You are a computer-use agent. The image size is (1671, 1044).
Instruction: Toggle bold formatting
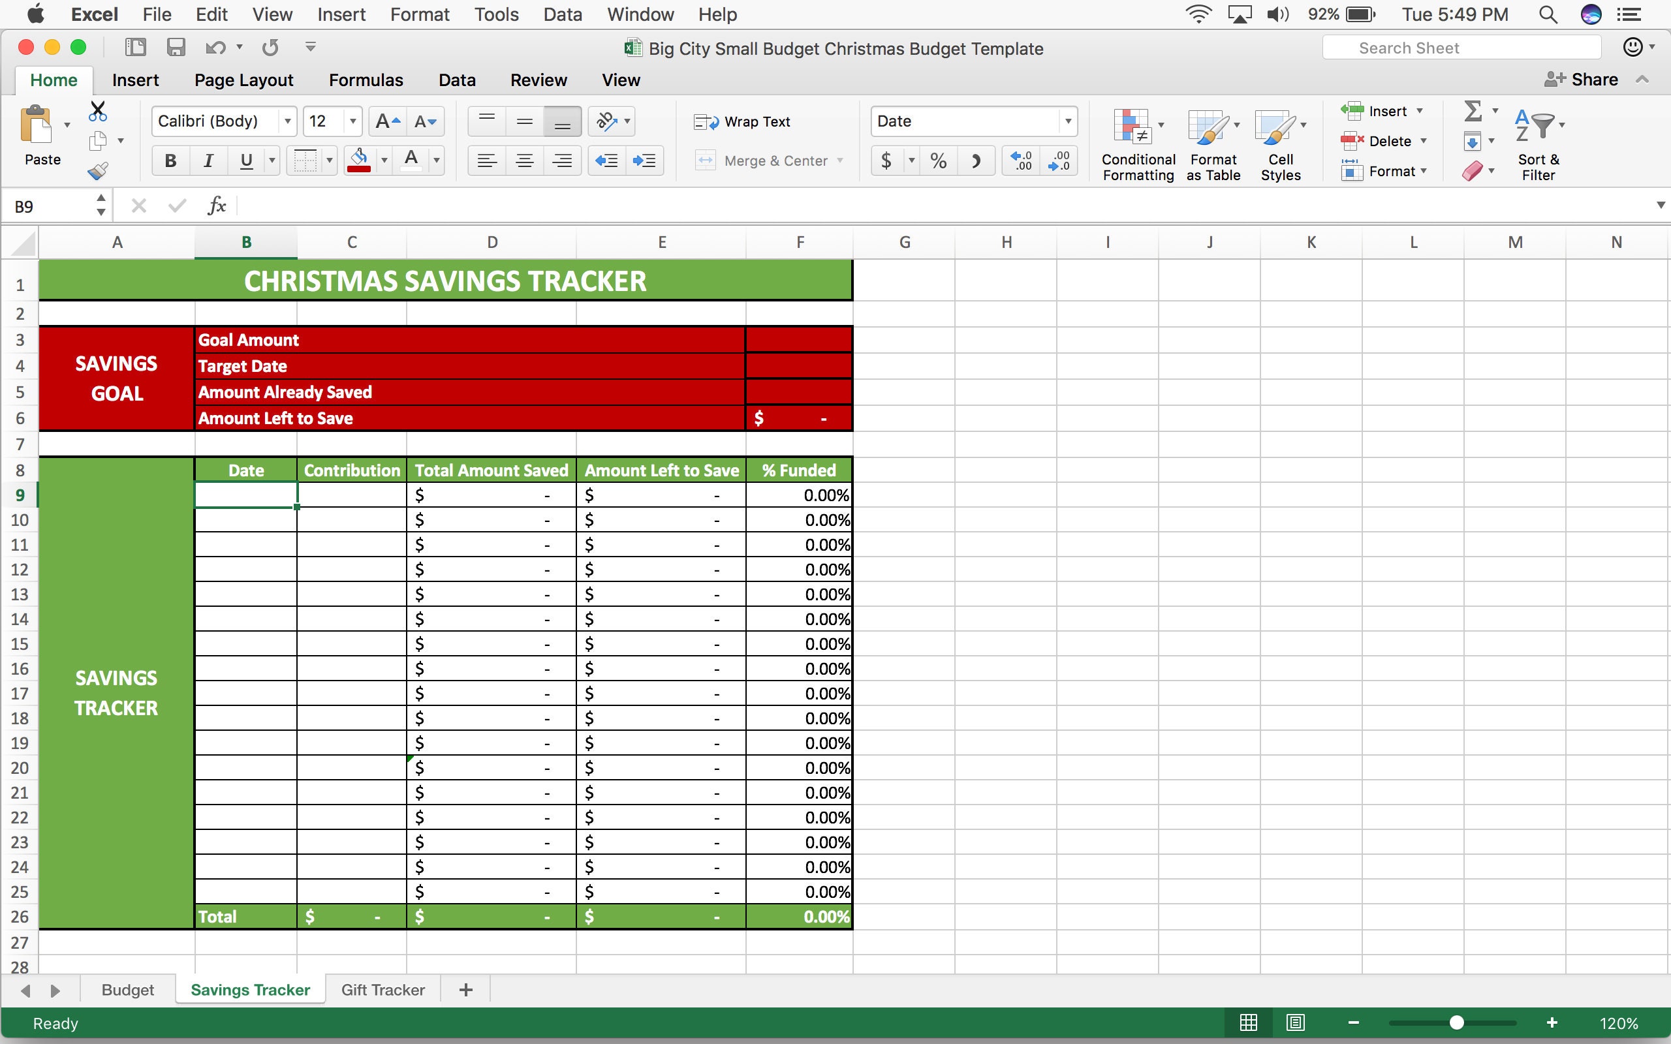170,161
